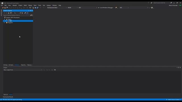Open the Show output from dropdown
Screen dimensions: 182x102
28,70
